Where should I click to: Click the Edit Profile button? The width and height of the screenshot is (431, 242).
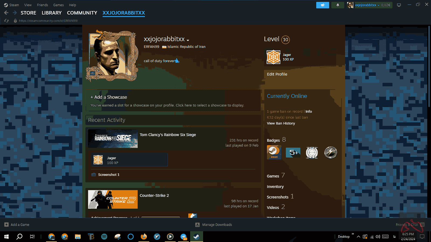point(277,74)
